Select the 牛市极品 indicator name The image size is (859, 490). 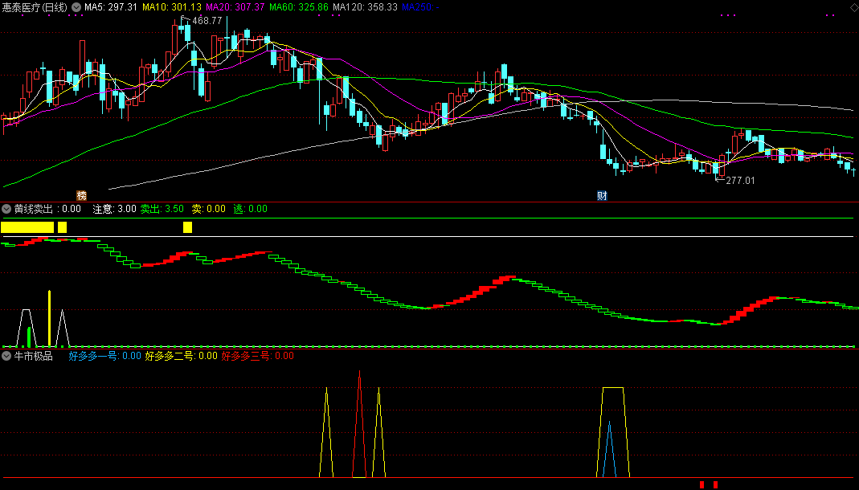[34, 356]
